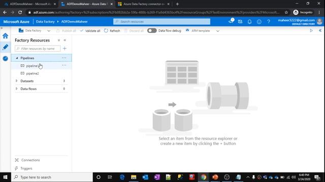Toggle the Data flow debug switch

[152, 30]
